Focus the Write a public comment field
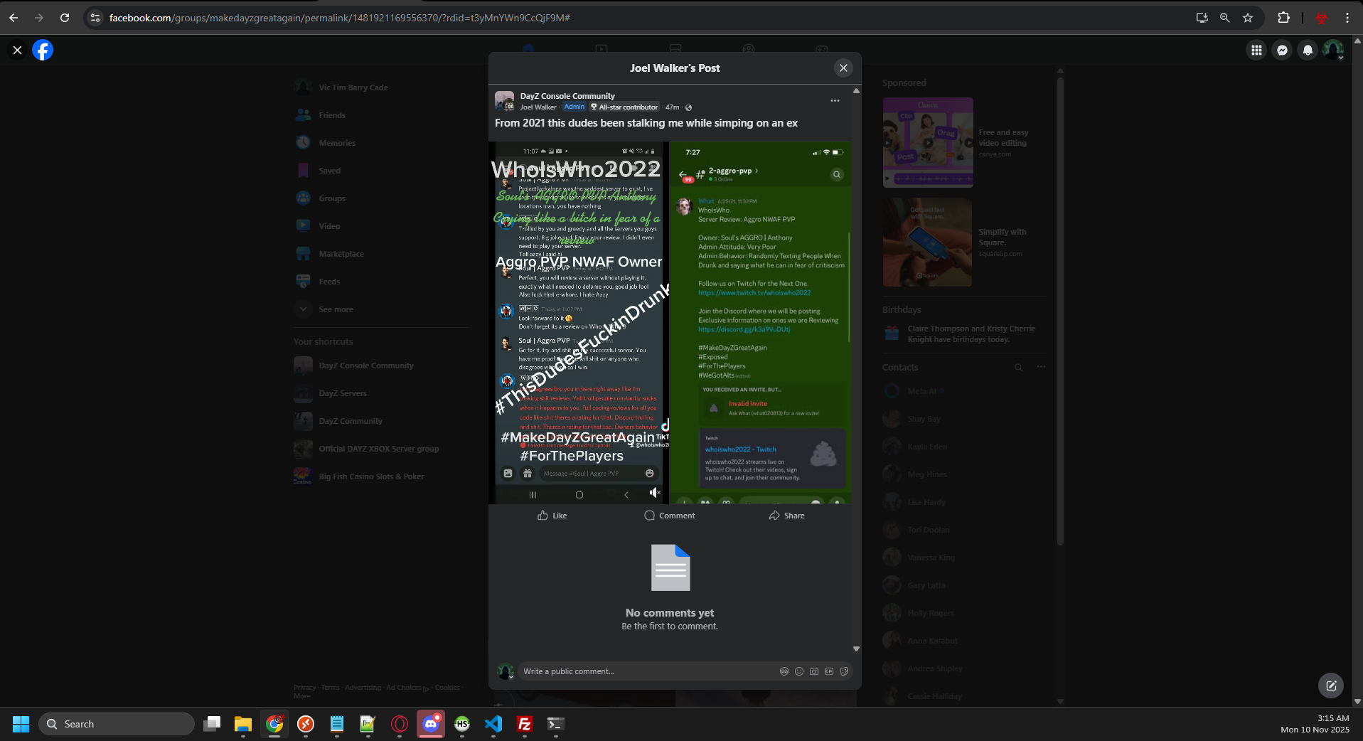The height and width of the screenshot is (741, 1363). [647, 671]
